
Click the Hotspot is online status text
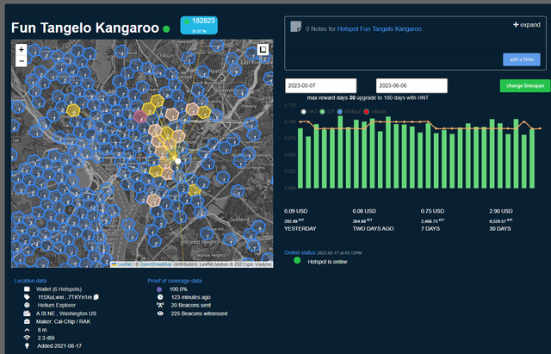[327, 262]
